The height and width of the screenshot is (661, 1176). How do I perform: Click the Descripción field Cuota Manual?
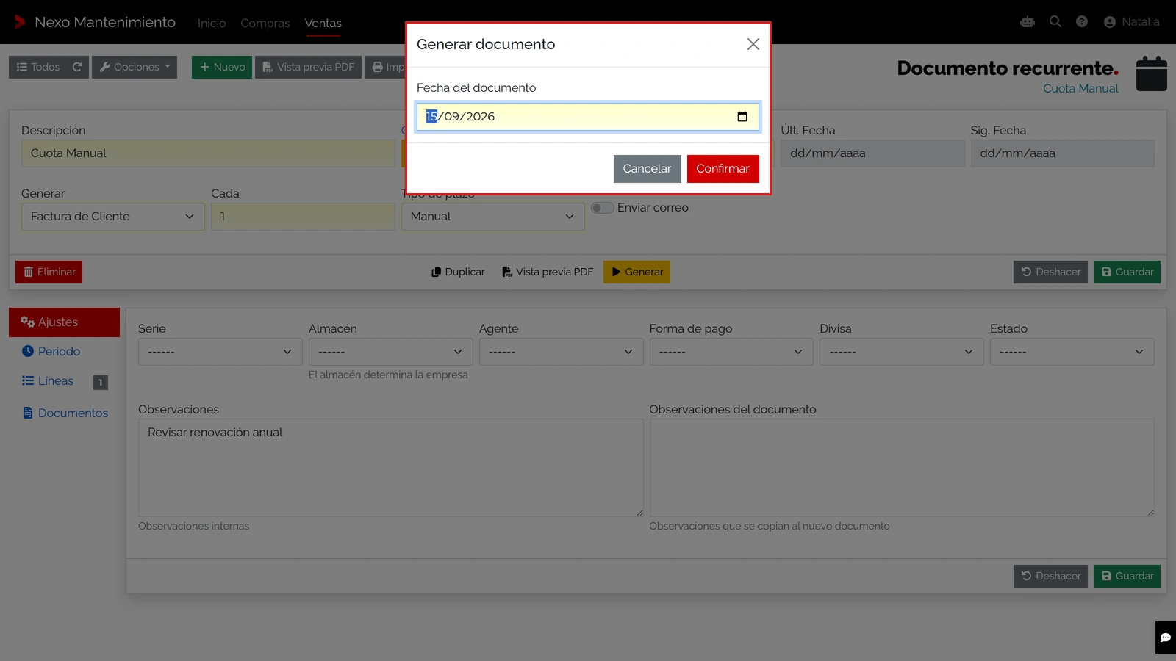click(208, 153)
